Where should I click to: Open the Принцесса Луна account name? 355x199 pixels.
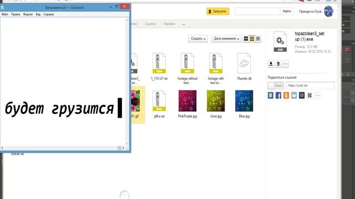(x=310, y=12)
